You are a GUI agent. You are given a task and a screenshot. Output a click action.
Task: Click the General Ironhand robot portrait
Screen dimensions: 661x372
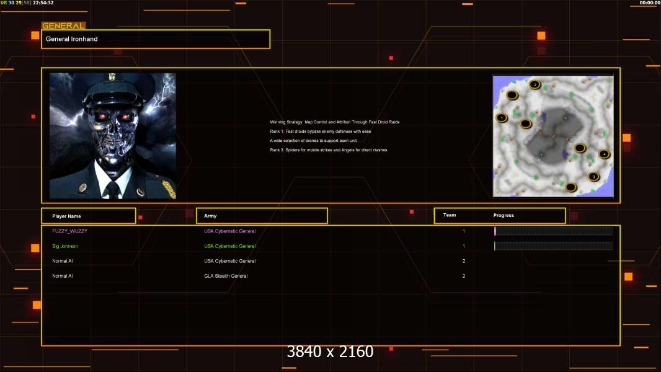pyautogui.click(x=113, y=136)
